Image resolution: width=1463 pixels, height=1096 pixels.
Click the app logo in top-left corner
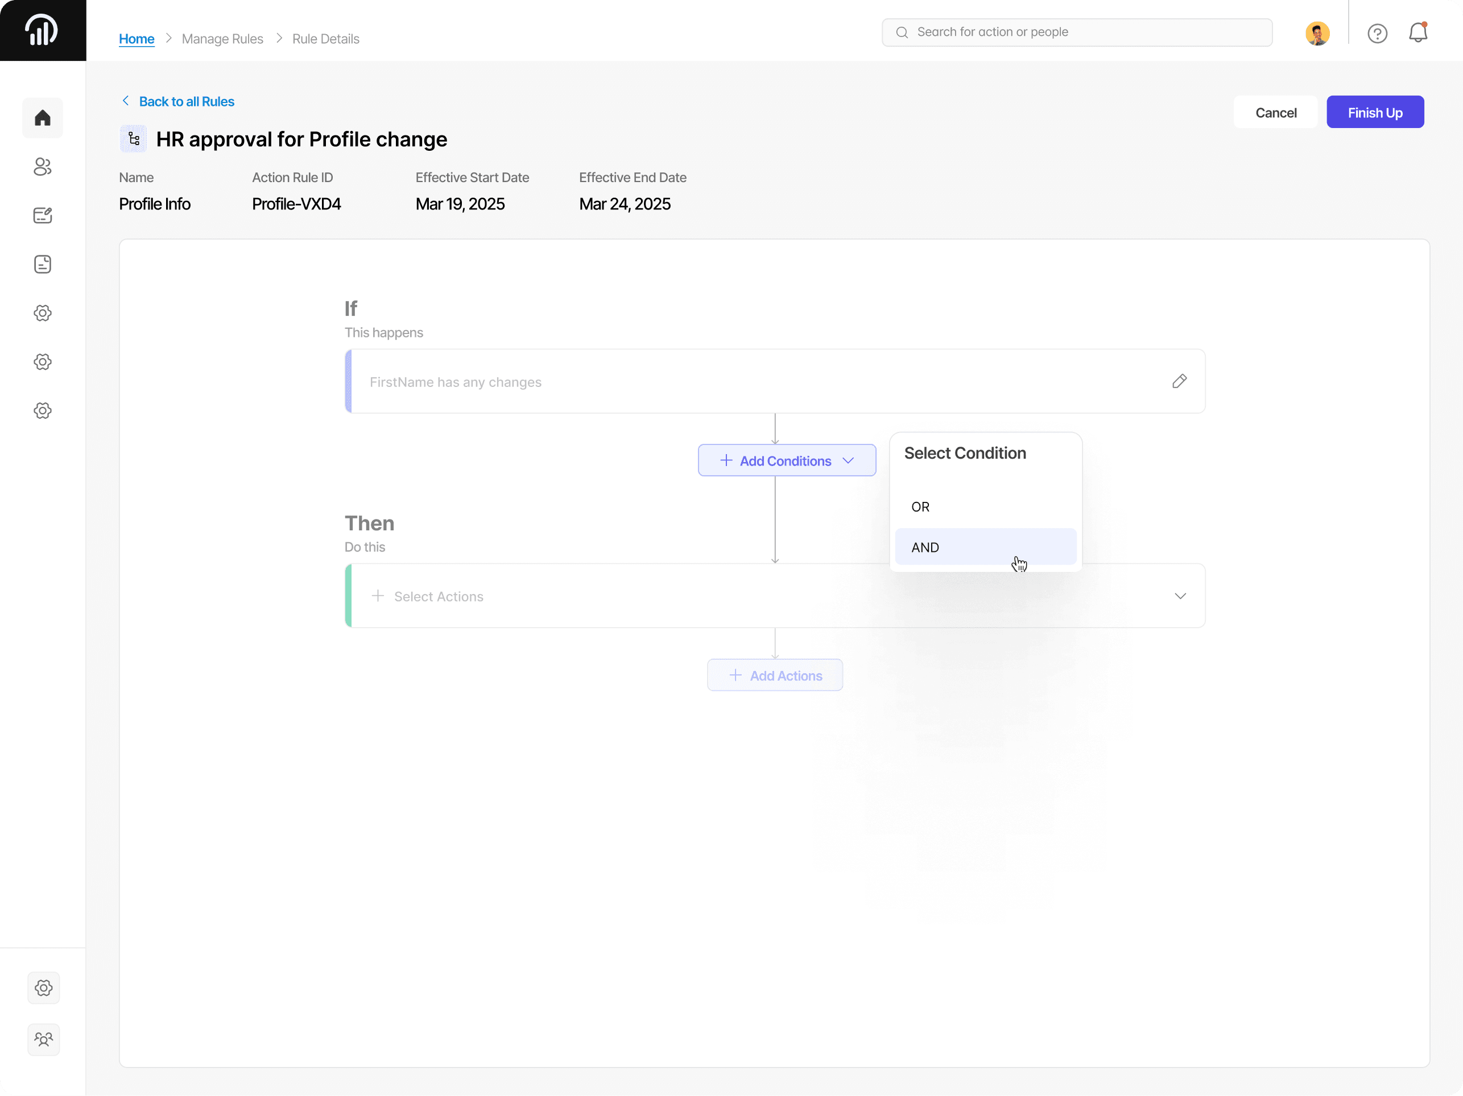tap(42, 31)
